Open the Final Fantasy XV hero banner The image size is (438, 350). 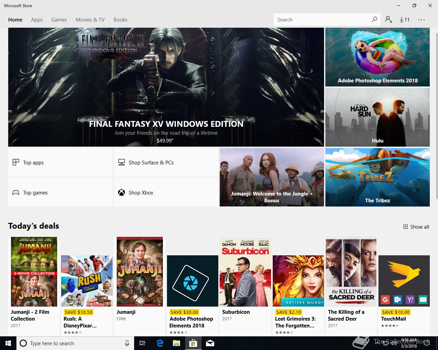[166, 87]
